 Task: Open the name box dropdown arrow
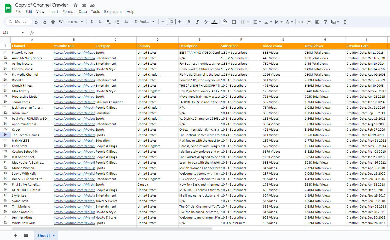[23, 33]
